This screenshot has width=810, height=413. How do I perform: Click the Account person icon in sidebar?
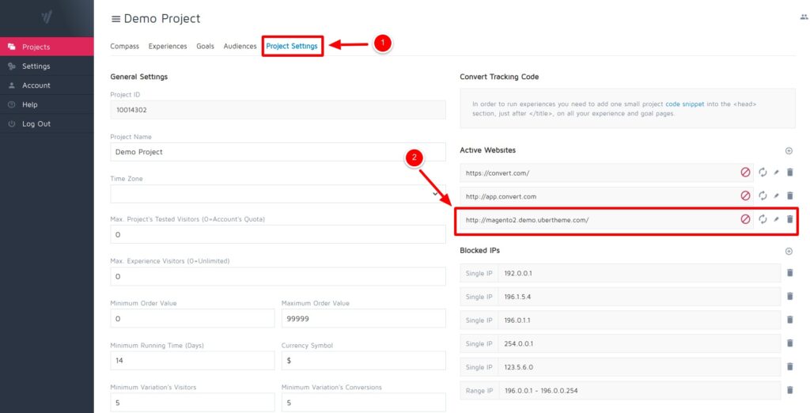click(11, 85)
